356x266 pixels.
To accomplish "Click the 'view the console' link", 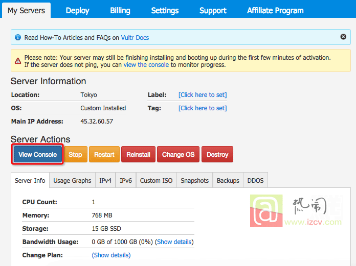I will pos(146,65).
